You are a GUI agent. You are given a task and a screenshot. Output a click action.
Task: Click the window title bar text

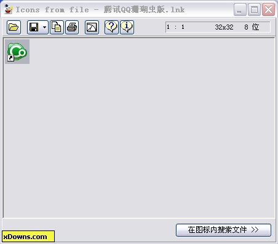click(100, 10)
